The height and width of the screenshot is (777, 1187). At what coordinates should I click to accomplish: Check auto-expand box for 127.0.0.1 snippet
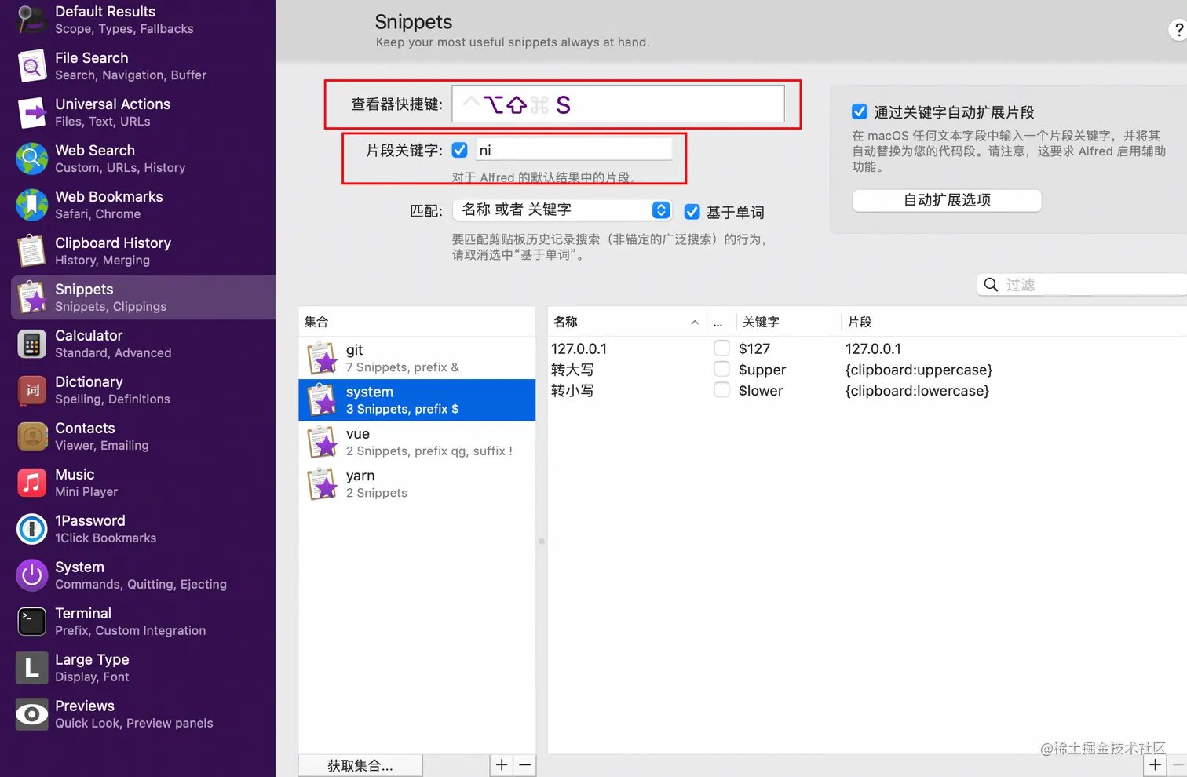pyautogui.click(x=721, y=348)
